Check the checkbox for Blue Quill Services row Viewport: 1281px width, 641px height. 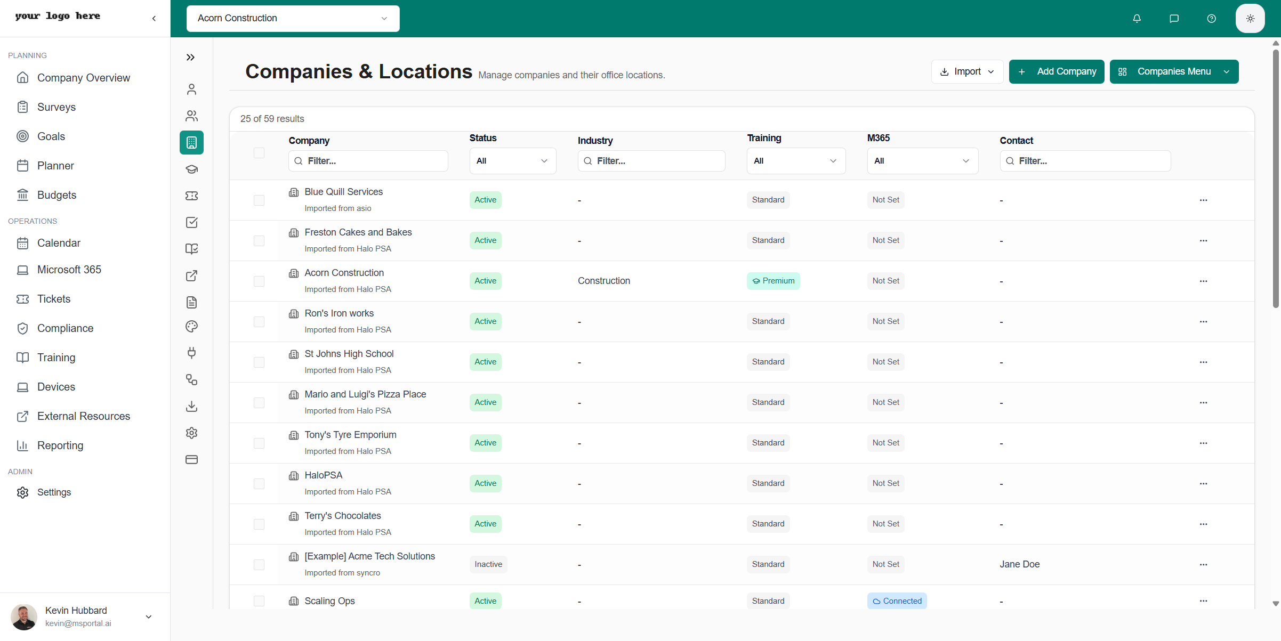pos(259,200)
